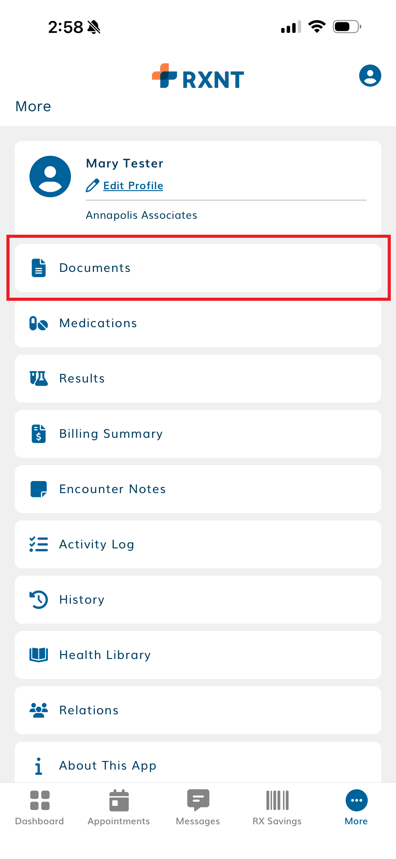Tap the Documents file icon
Viewport: 396px width, 859px height.
[39, 268]
